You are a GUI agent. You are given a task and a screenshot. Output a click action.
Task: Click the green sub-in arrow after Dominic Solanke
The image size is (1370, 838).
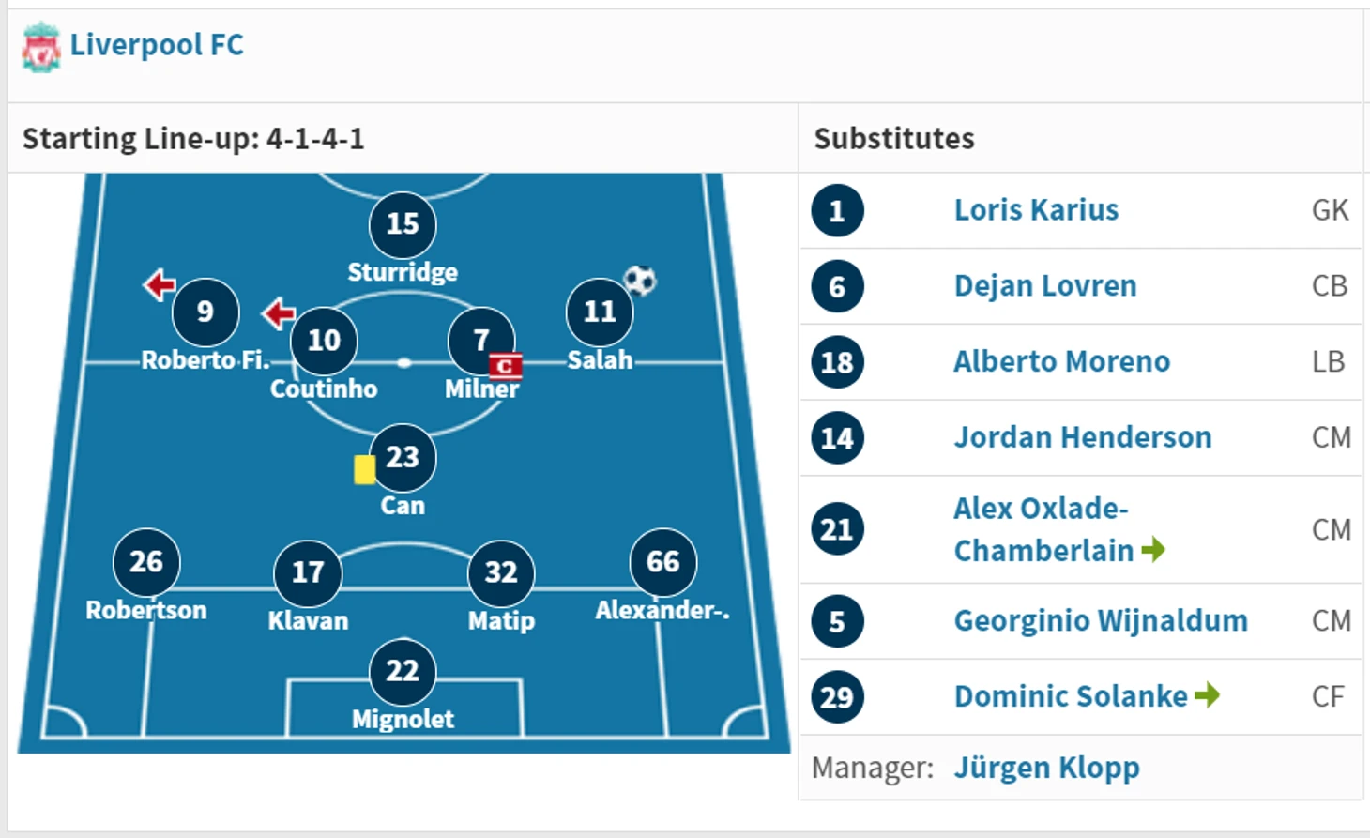point(1207,695)
